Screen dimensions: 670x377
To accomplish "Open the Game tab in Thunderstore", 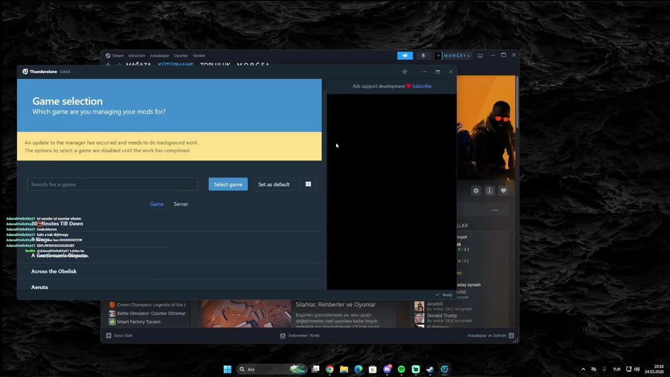I will pyautogui.click(x=157, y=204).
